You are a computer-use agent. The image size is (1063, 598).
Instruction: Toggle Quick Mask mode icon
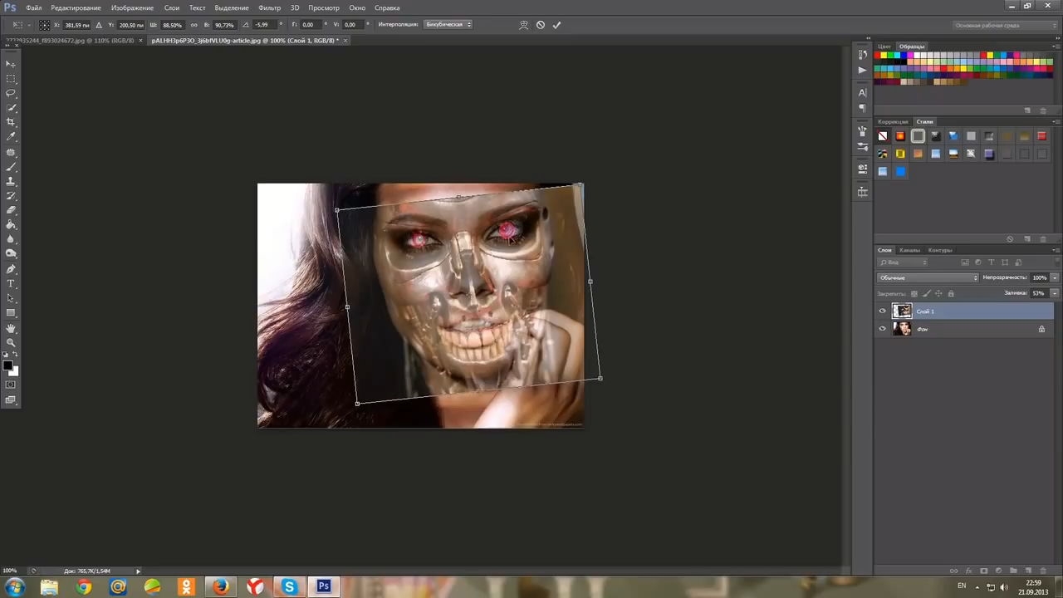point(11,385)
